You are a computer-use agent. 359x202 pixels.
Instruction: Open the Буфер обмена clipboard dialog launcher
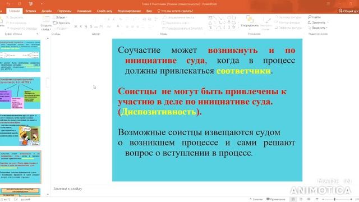[38, 34]
